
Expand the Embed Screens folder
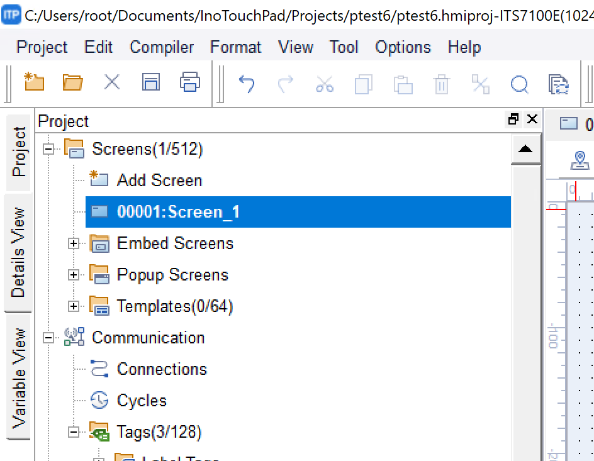(74, 243)
